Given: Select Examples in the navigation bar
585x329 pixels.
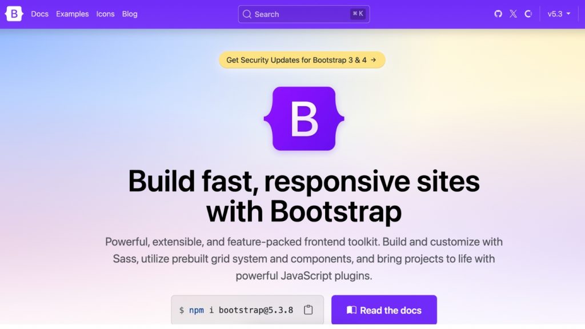Looking at the screenshot, I should [72, 14].
